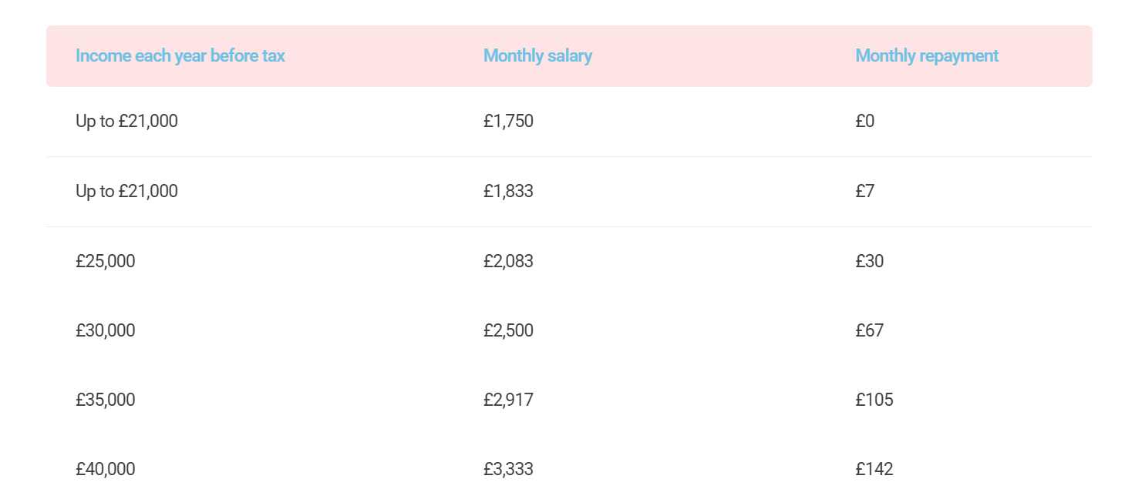The image size is (1135, 499).
Task: Click the £1,833 monthly salary value
Action: (508, 191)
